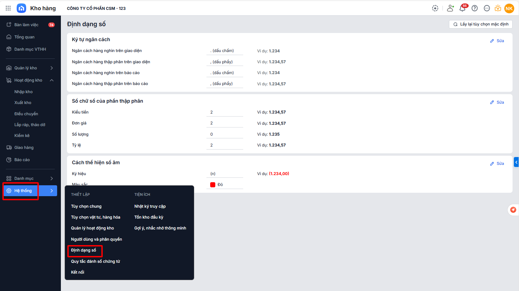The image size is (519, 291).
Task: Open the NK user avatar menu
Action: 509,8
